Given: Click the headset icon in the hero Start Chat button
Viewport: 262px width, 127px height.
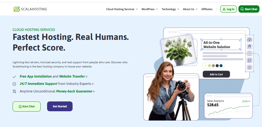Looking at the screenshot, I should point(20,106).
